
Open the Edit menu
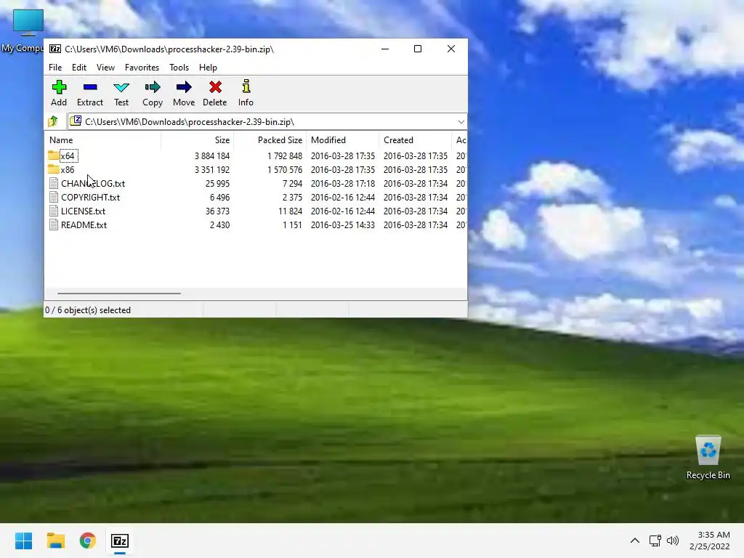pos(79,68)
